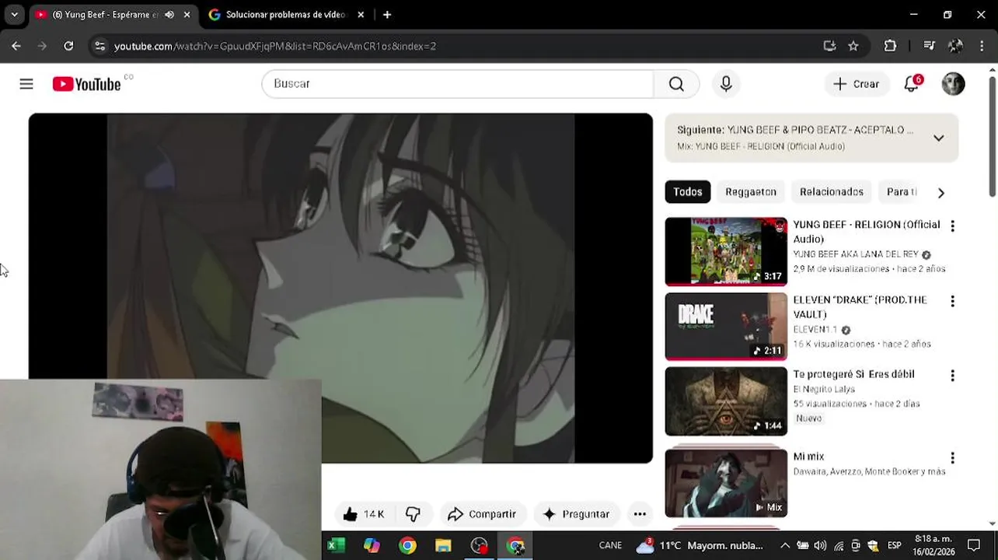Open media controls icon in Chrome toolbar
The height and width of the screenshot is (560, 998).
tap(929, 46)
